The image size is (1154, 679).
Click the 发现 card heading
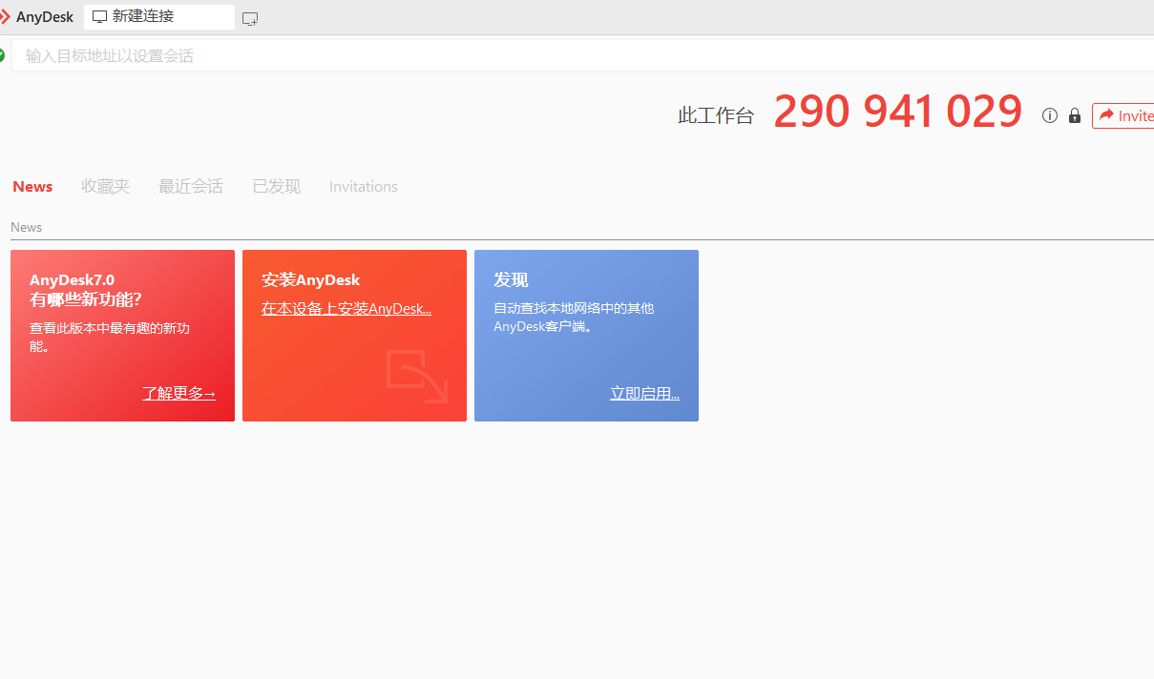[511, 280]
